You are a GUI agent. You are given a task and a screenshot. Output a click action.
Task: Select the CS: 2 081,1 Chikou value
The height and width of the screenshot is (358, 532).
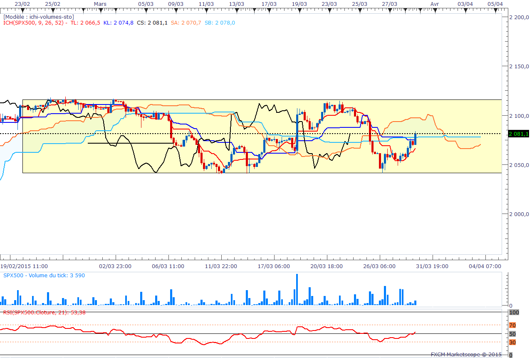152,22
